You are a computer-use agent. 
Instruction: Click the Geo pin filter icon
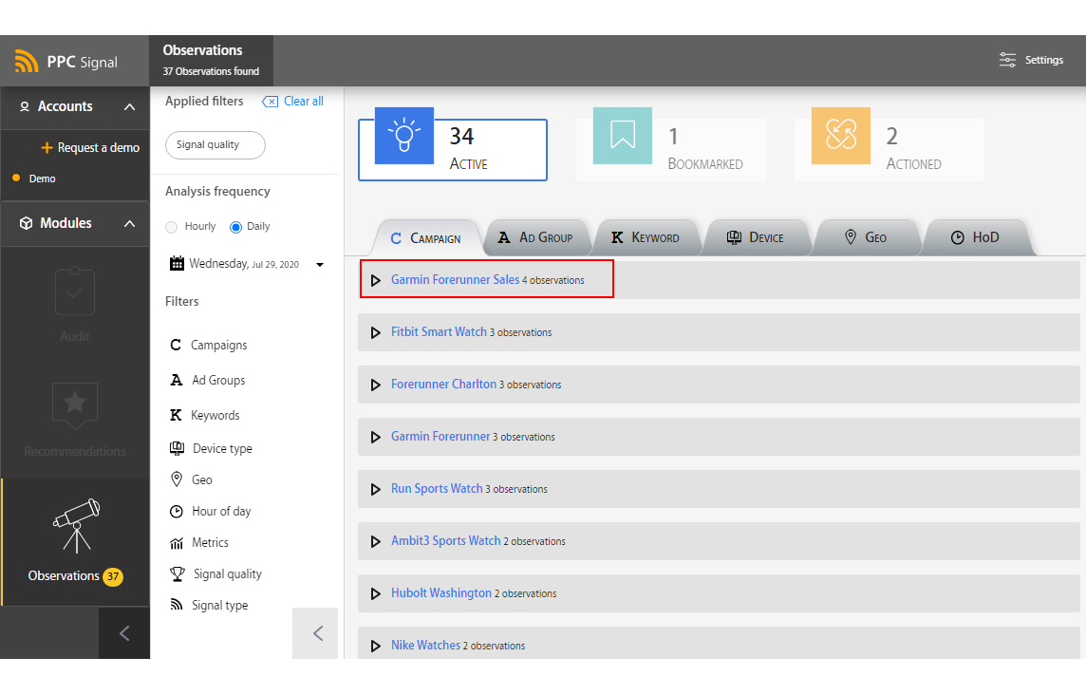[x=177, y=479]
